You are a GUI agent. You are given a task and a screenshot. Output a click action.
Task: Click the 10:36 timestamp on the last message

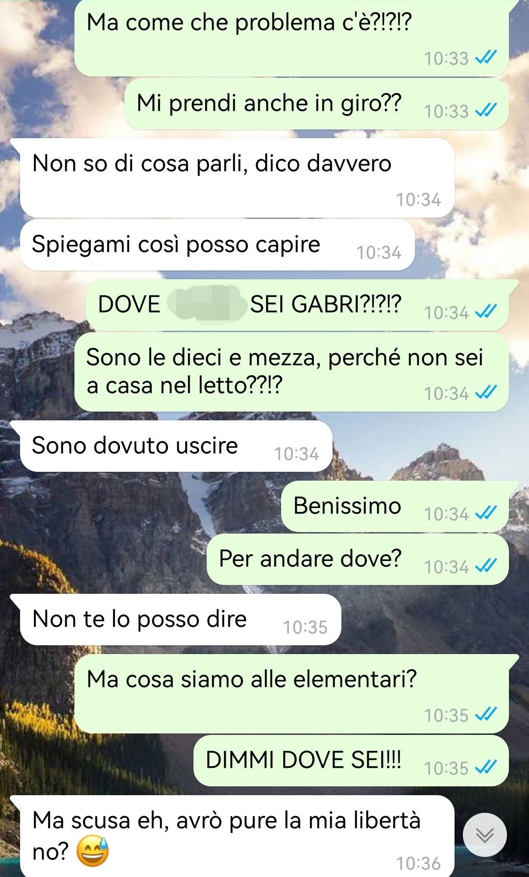(x=418, y=863)
